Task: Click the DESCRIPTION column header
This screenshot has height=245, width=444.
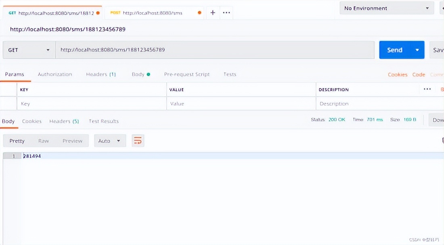Action: 333,90
